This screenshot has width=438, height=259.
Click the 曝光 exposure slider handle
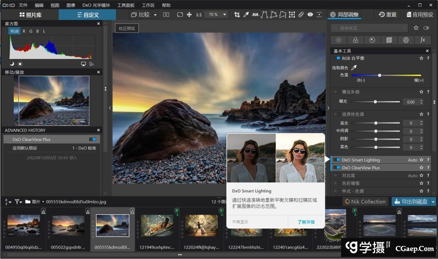[x=375, y=102]
